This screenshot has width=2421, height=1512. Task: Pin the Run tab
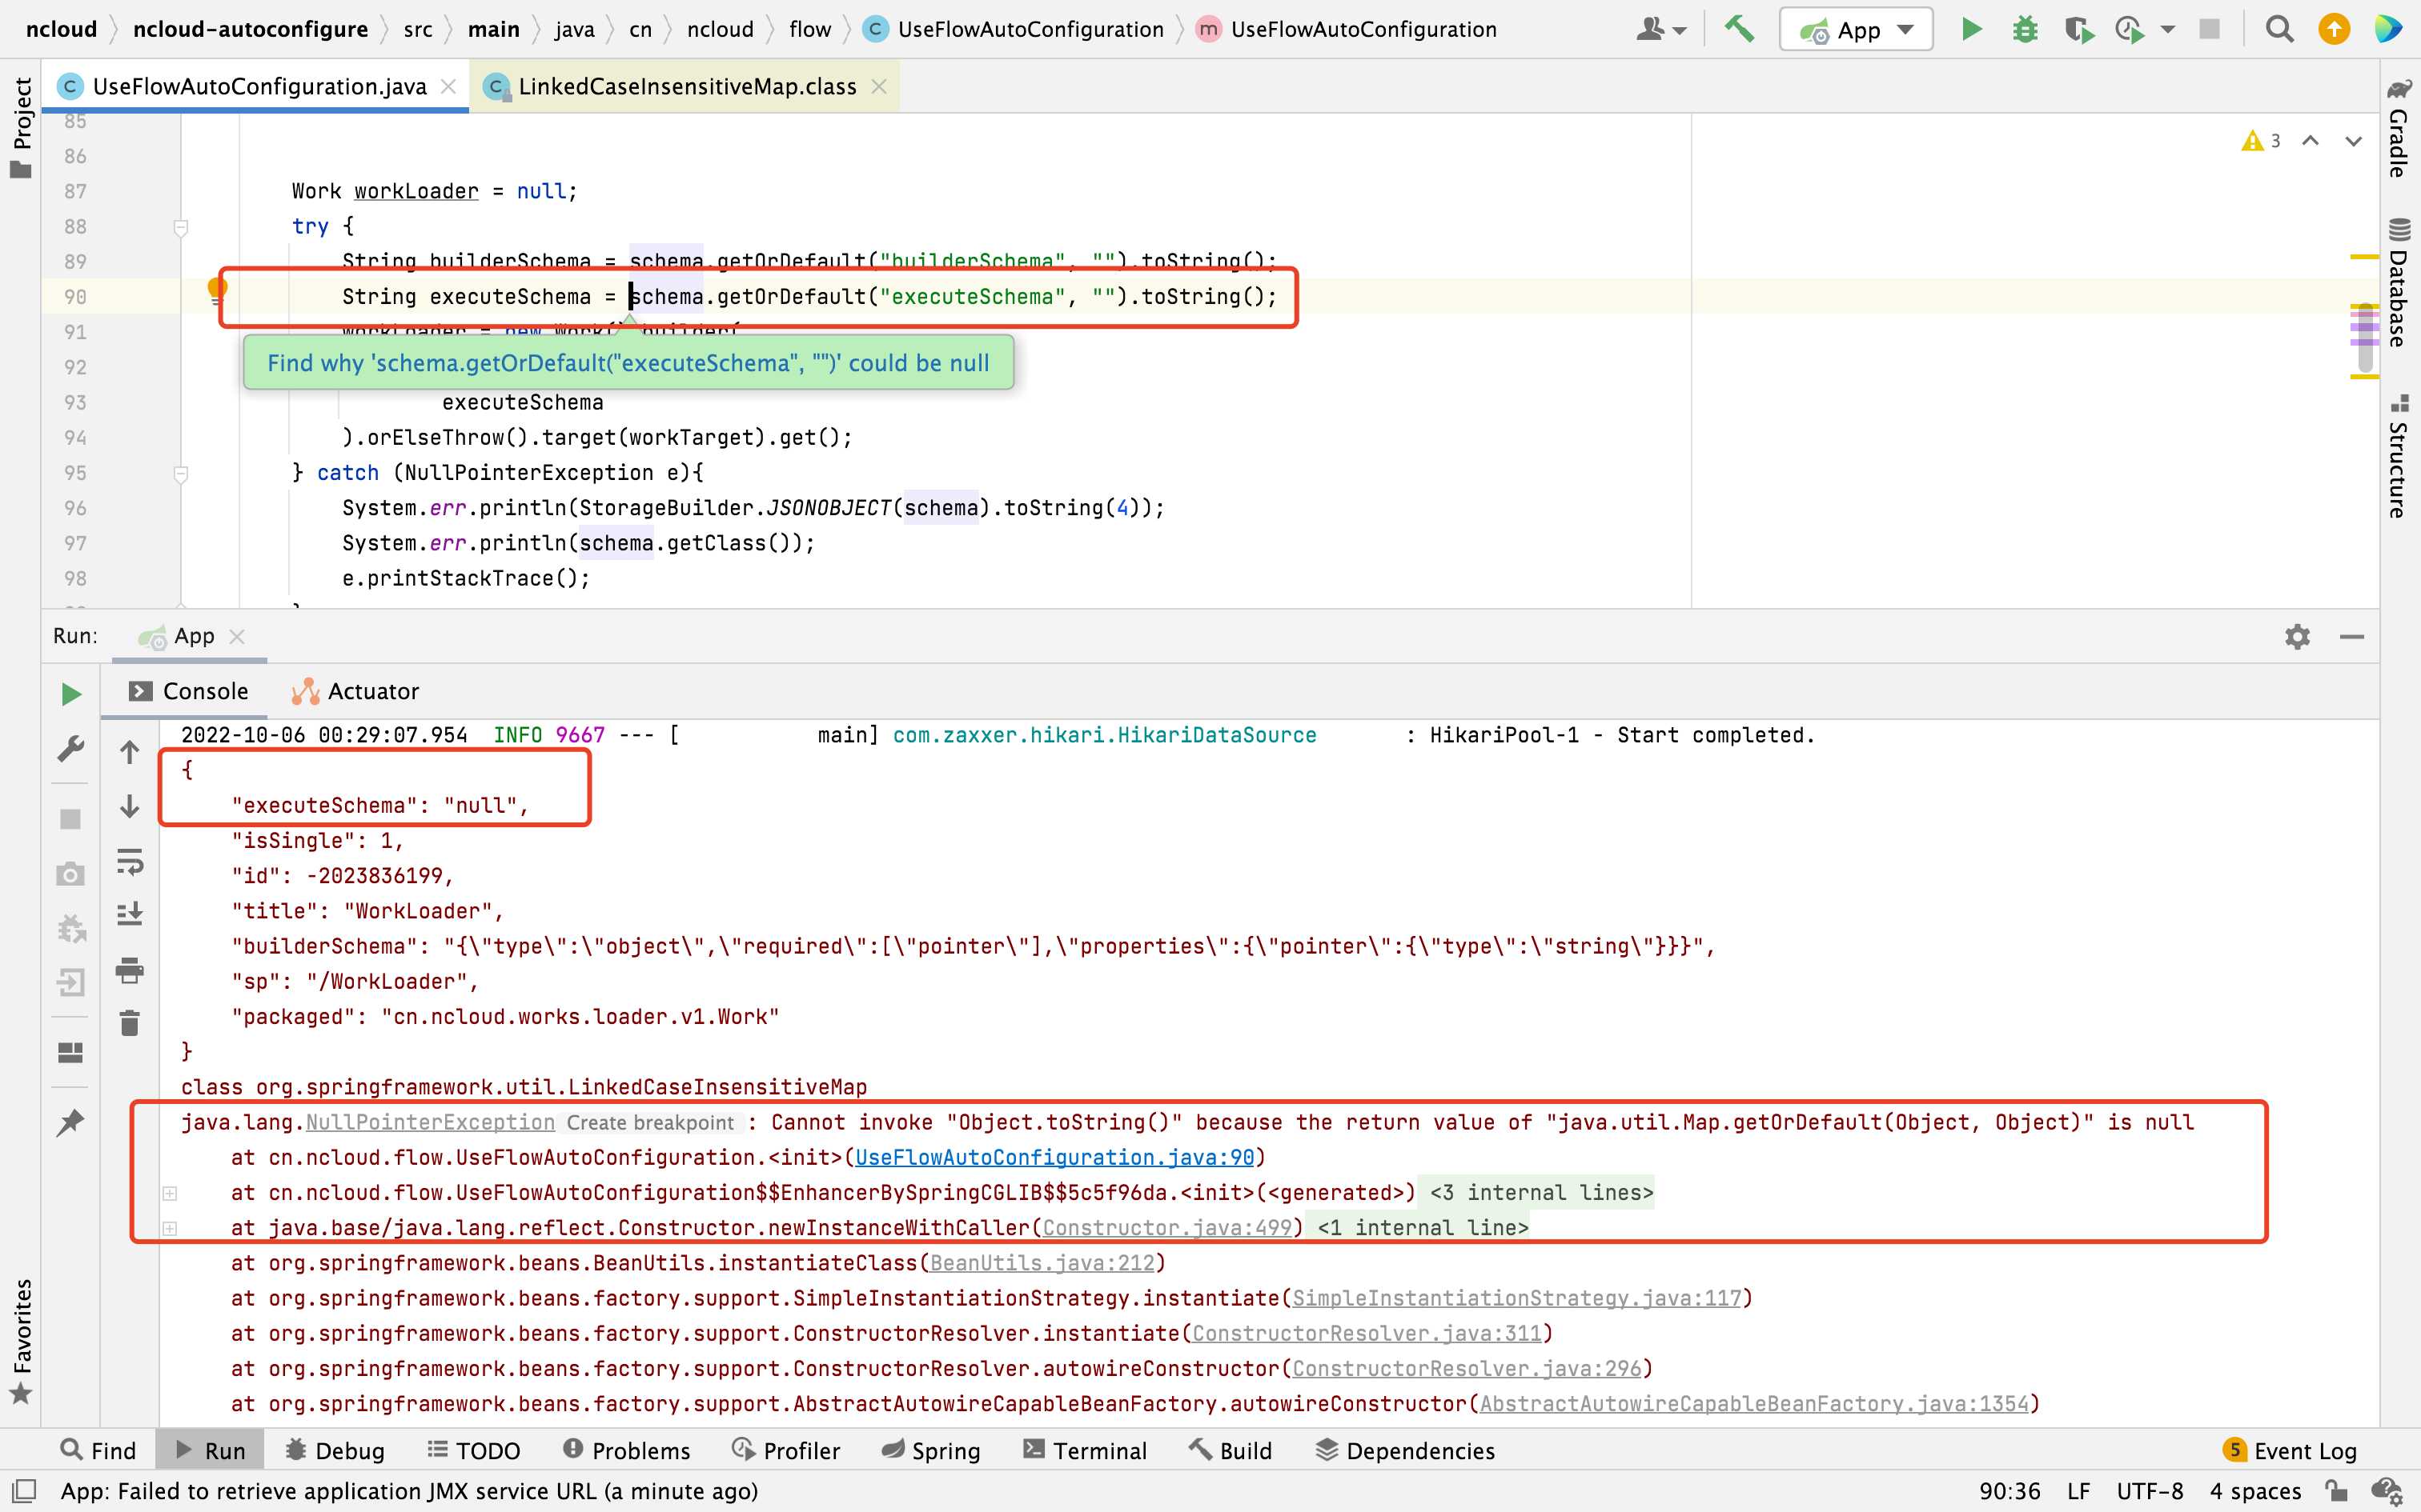pos(70,1122)
